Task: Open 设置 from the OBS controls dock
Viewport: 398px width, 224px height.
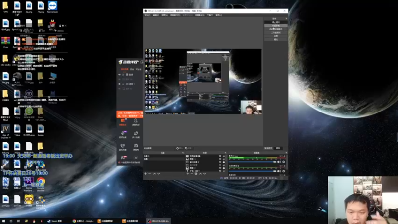Action: click(x=276, y=36)
